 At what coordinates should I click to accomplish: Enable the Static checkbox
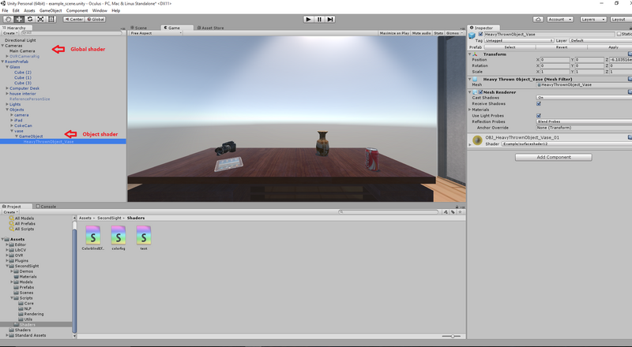click(x=619, y=34)
